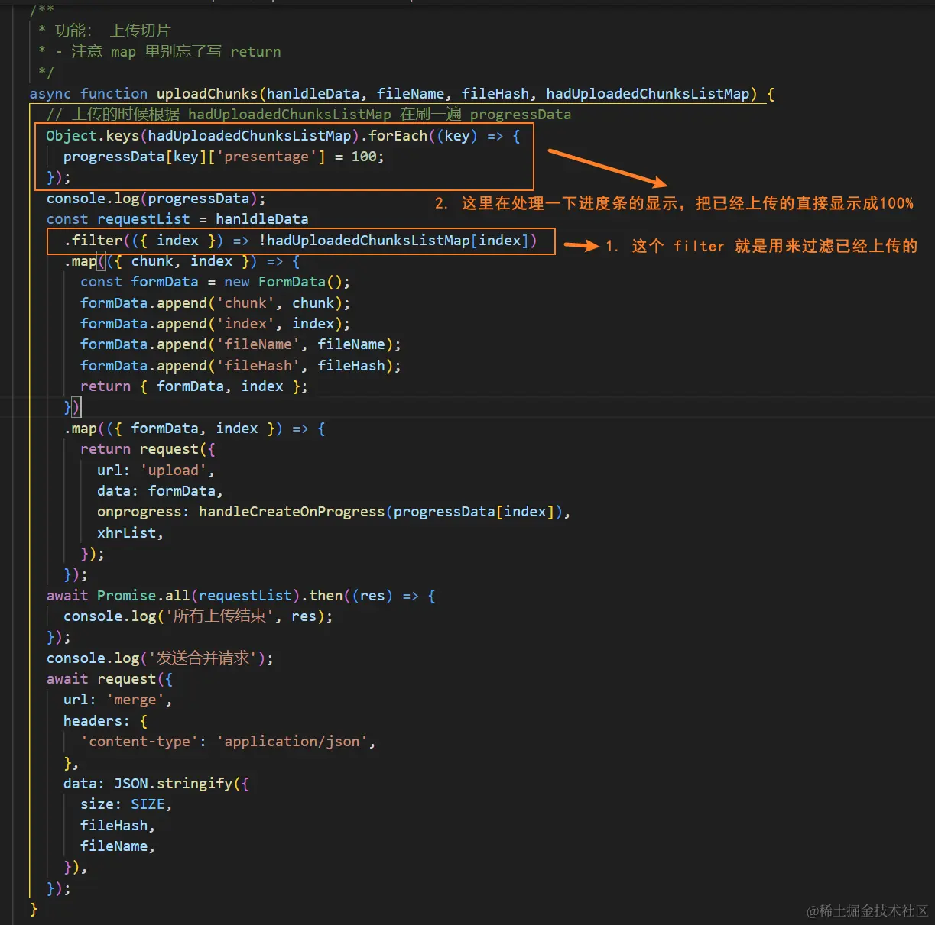Viewport: 935px width, 925px height.
Task: Click the headers: { line
Action: [106, 721]
